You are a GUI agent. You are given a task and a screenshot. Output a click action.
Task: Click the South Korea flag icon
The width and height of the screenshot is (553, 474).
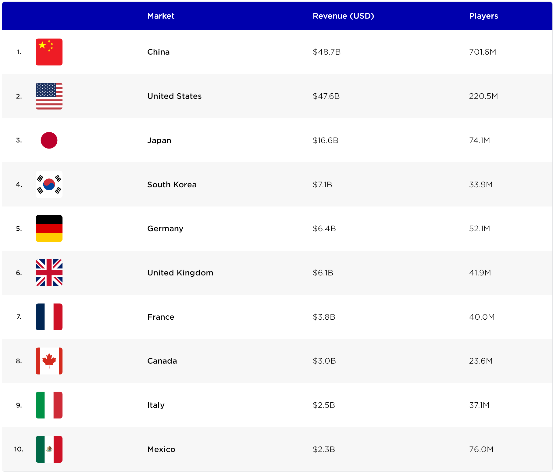49,185
